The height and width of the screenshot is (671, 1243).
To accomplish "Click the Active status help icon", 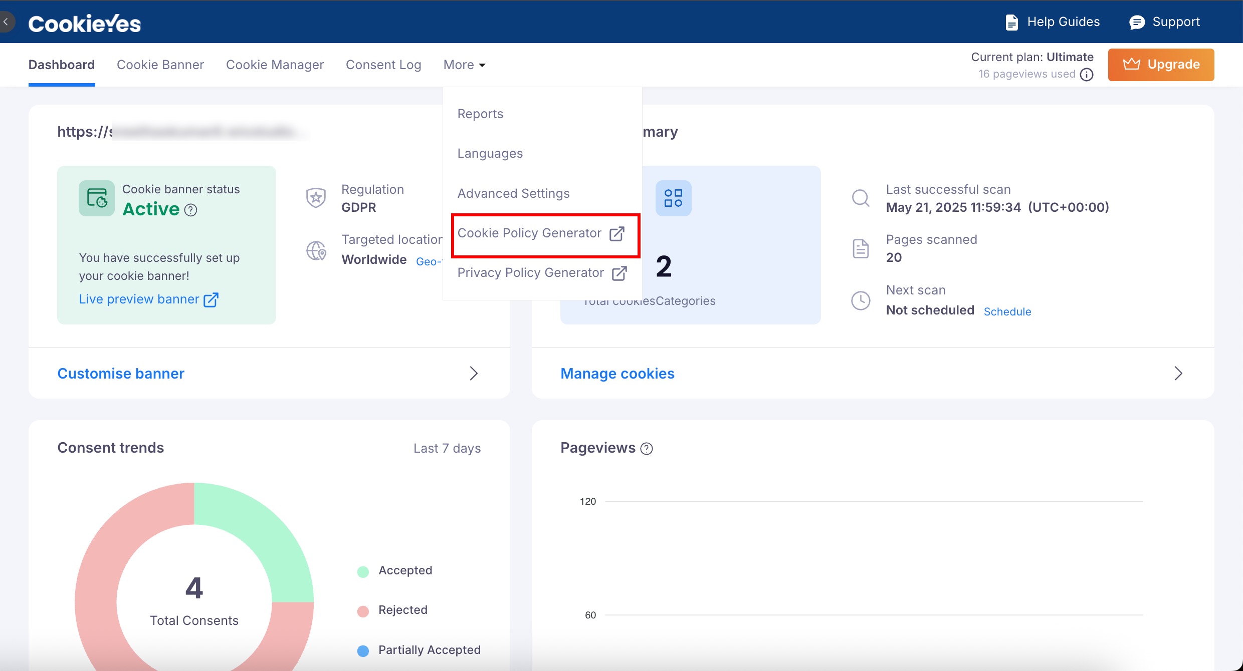I will (x=190, y=210).
